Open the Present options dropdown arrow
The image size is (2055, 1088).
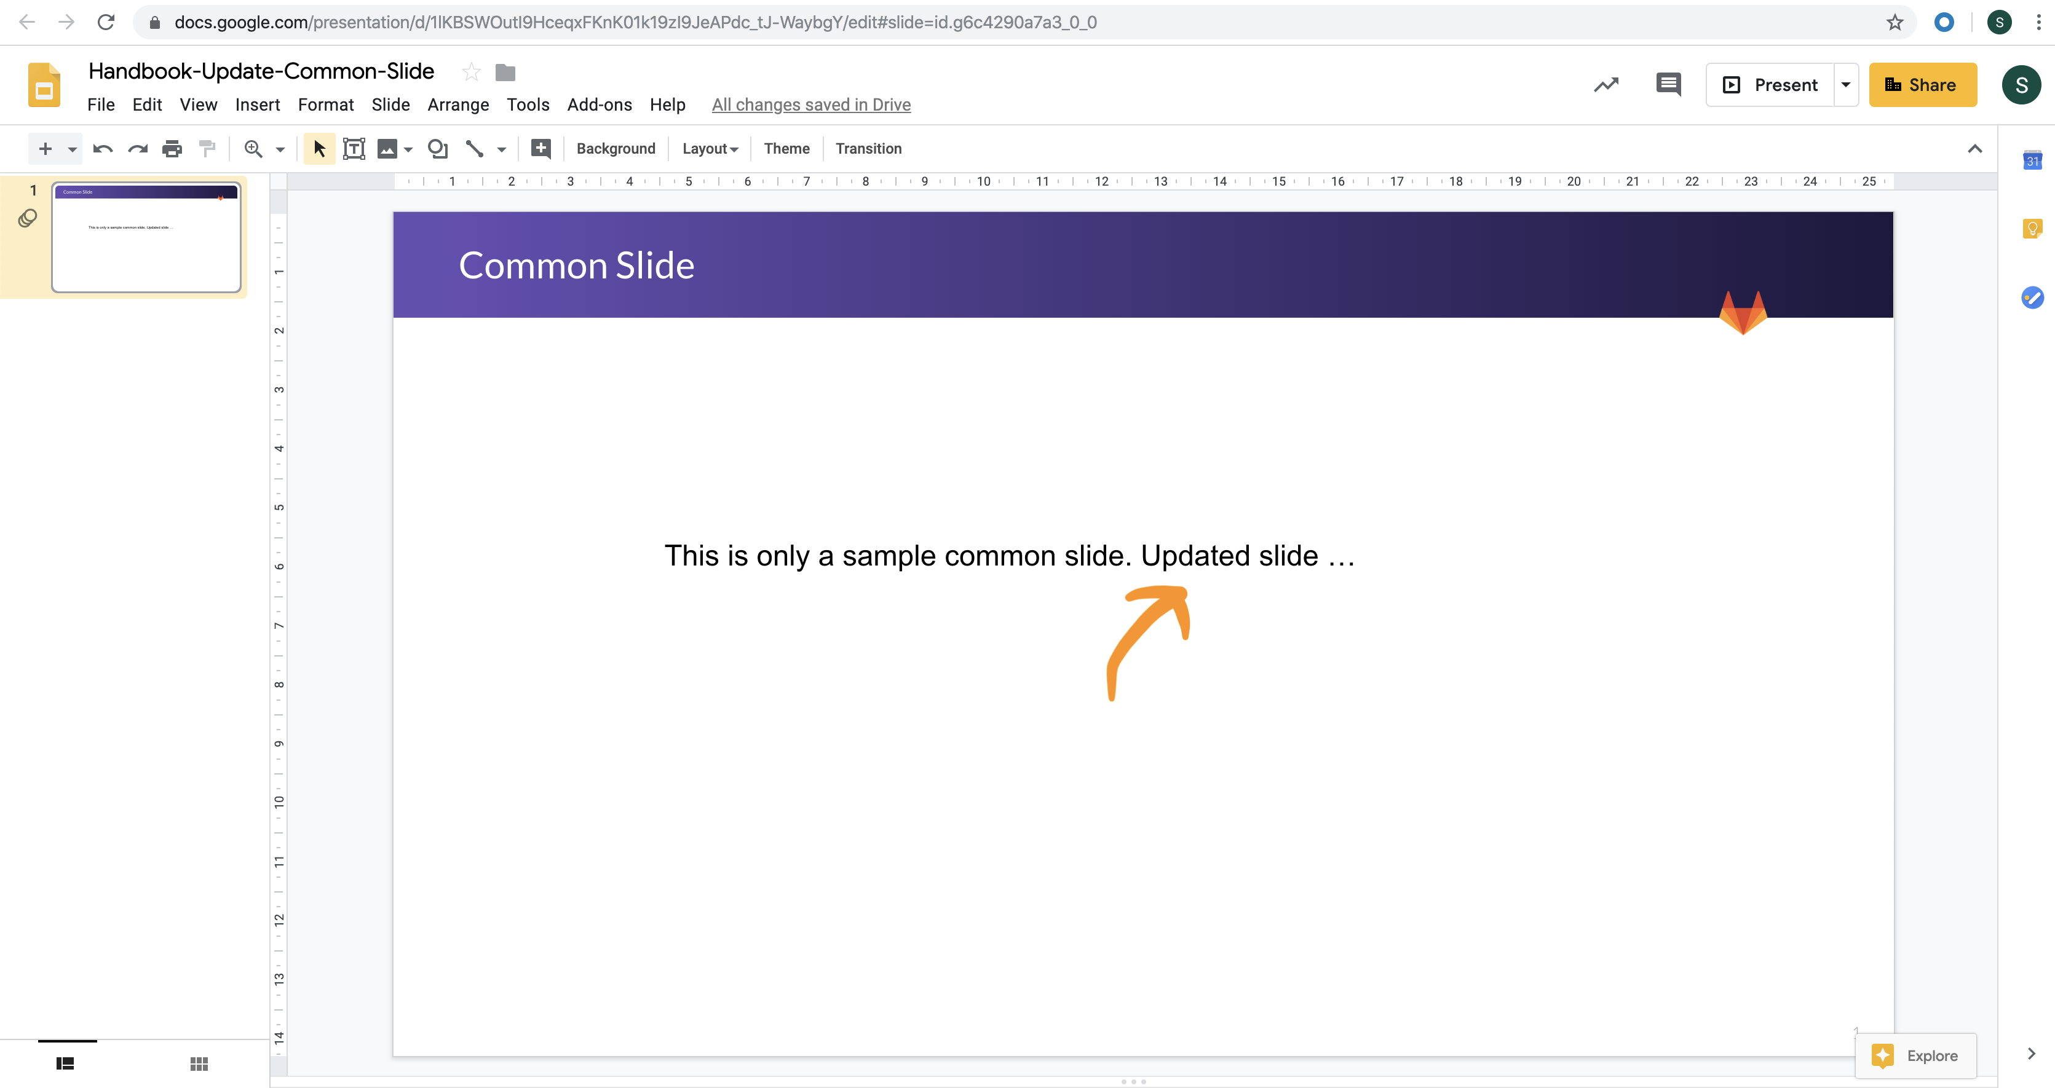1845,85
